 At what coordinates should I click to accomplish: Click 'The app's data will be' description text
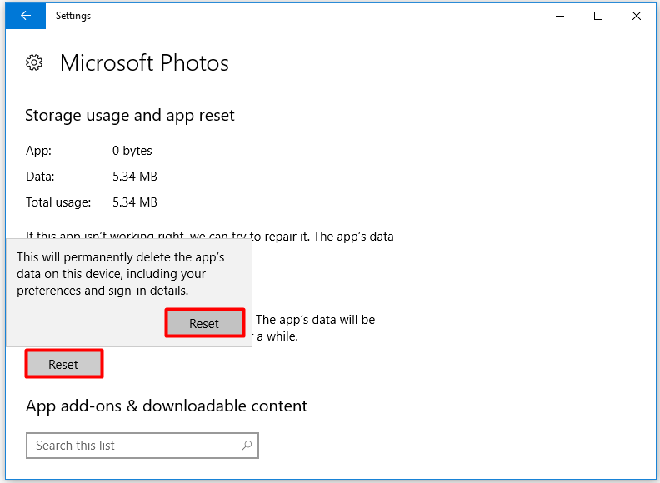click(315, 320)
